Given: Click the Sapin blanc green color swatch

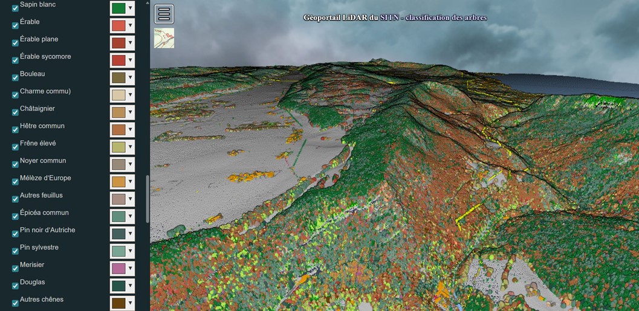Looking at the screenshot, I should (x=118, y=8).
